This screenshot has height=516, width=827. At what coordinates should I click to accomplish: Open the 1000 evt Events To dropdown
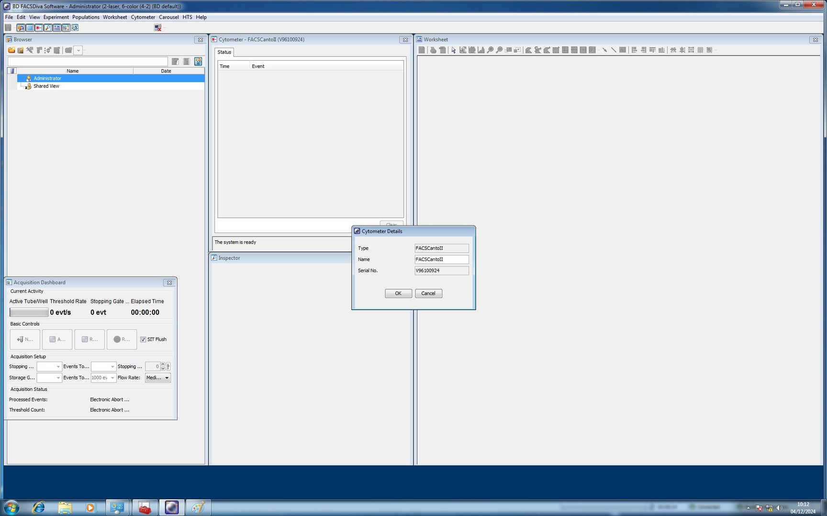click(x=103, y=377)
